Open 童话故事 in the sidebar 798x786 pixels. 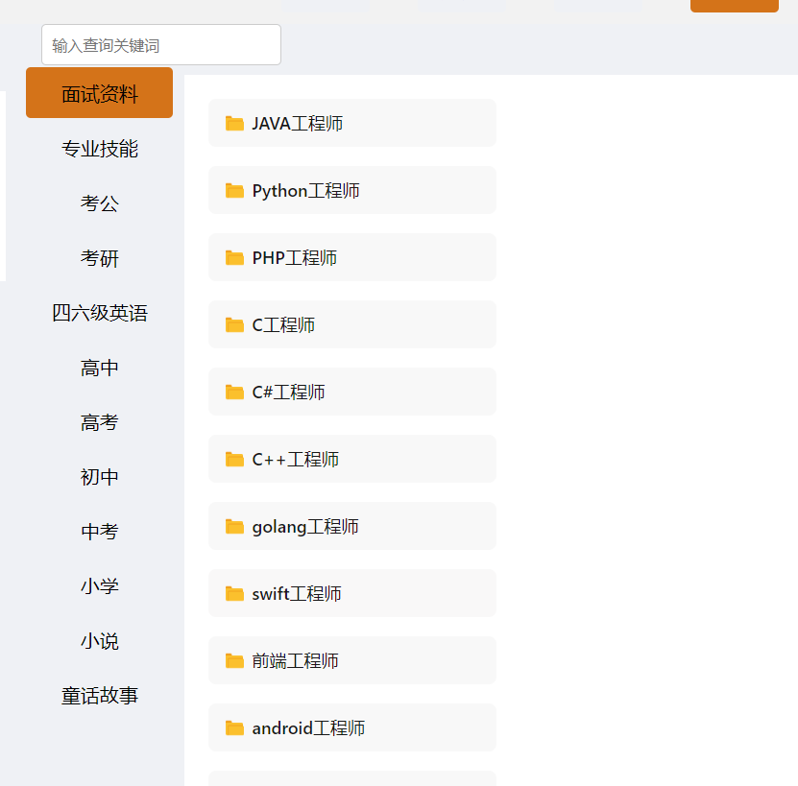click(100, 696)
